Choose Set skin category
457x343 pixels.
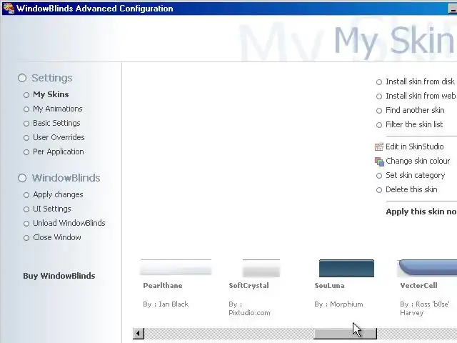click(x=416, y=175)
